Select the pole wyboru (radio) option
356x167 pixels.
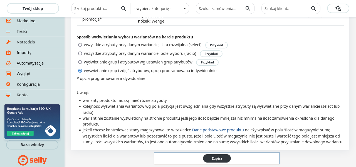[x=80, y=53]
